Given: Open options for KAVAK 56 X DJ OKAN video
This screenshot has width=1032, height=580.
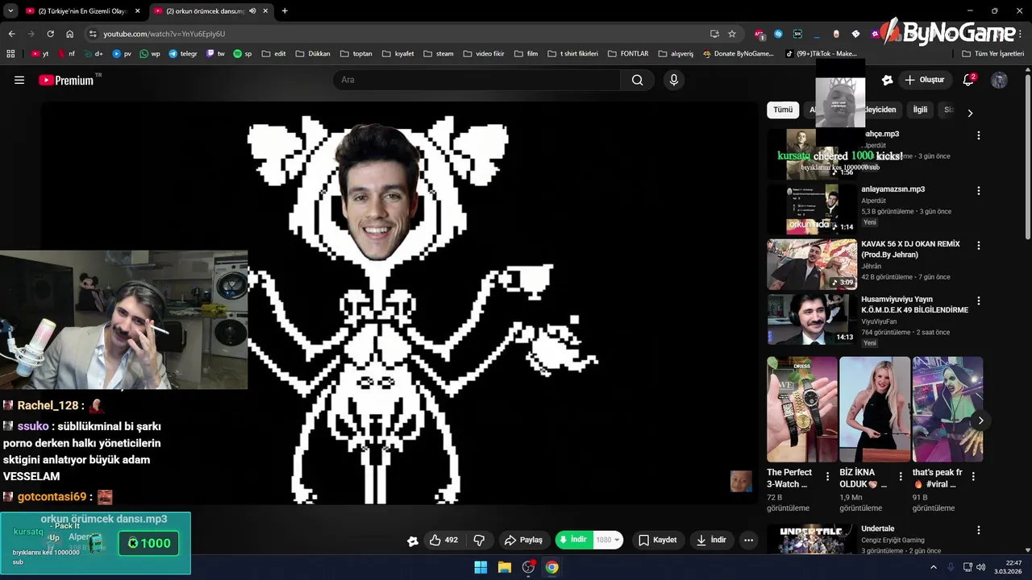Looking at the screenshot, I should pos(979,246).
